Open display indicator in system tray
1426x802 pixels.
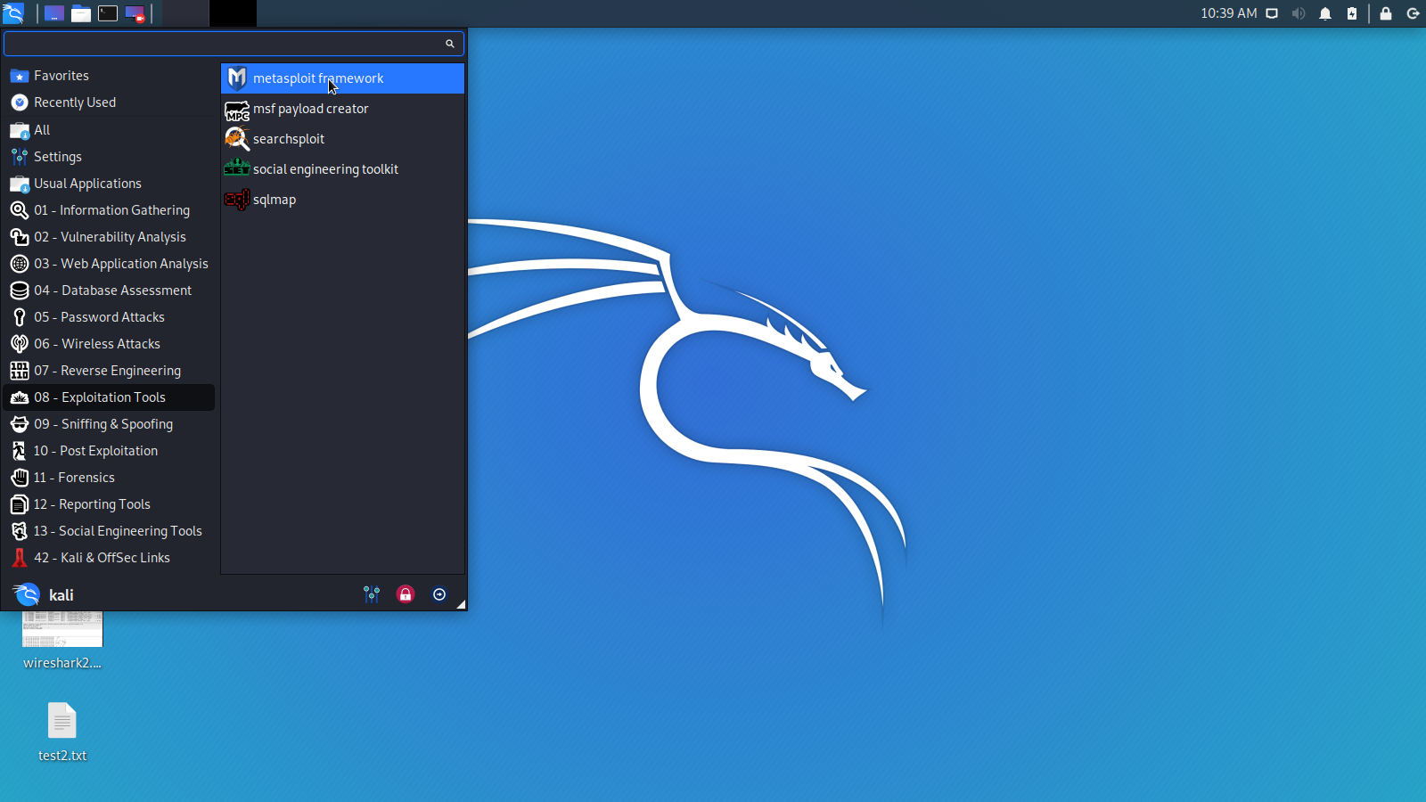tap(1272, 13)
